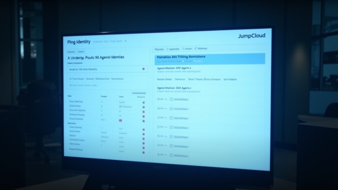Focus the outlined input field below the Agent Identities heading

[x=107, y=69]
